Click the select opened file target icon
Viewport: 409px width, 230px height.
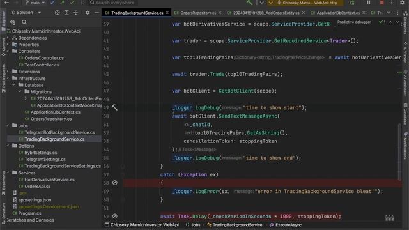[x=57, y=13]
